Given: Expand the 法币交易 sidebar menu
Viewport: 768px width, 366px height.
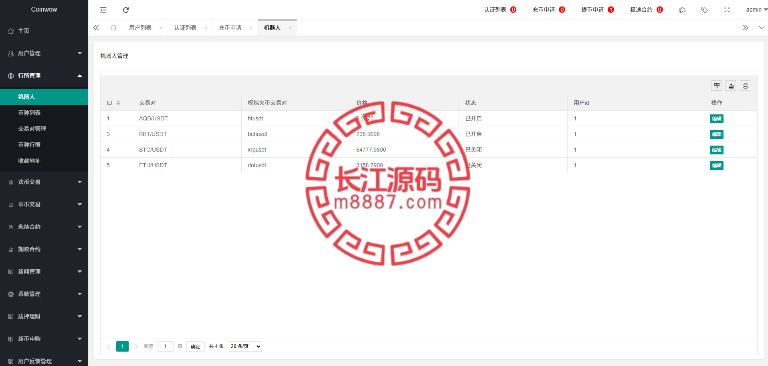Looking at the screenshot, I should pyautogui.click(x=44, y=182).
